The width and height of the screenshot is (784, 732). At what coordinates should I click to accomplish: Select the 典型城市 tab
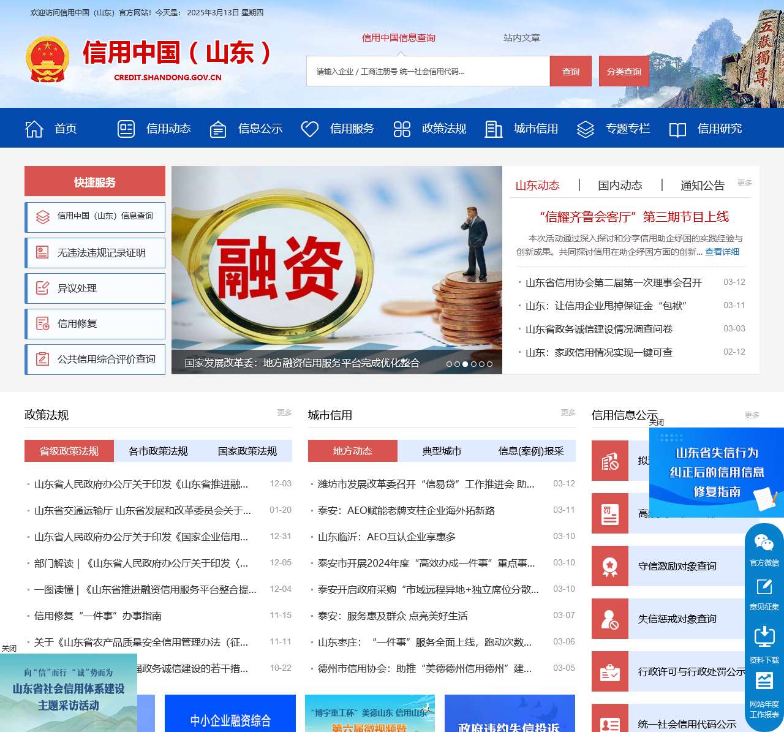[442, 451]
